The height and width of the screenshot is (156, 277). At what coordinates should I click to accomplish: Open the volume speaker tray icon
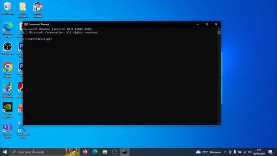249,152
